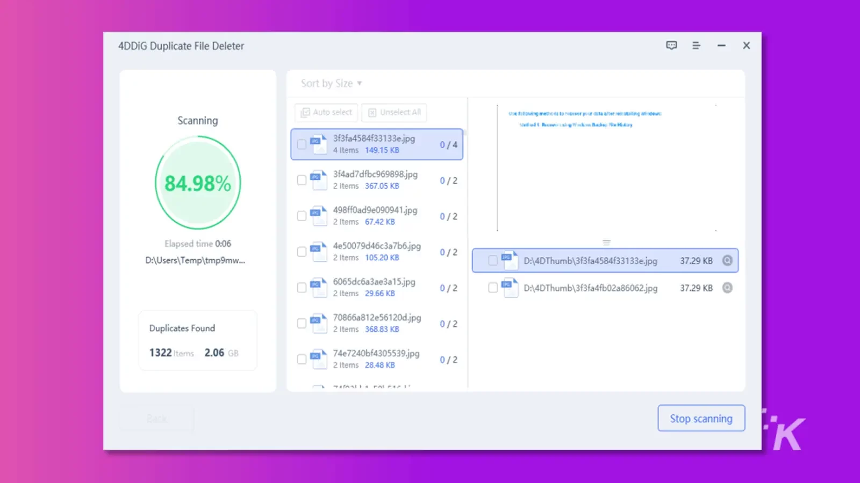
Task: Click the 149.15 KB size value
Action: click(382, 150)
